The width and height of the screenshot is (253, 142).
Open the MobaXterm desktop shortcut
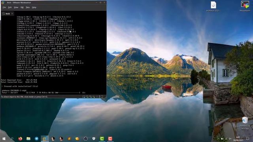(245, 6)
